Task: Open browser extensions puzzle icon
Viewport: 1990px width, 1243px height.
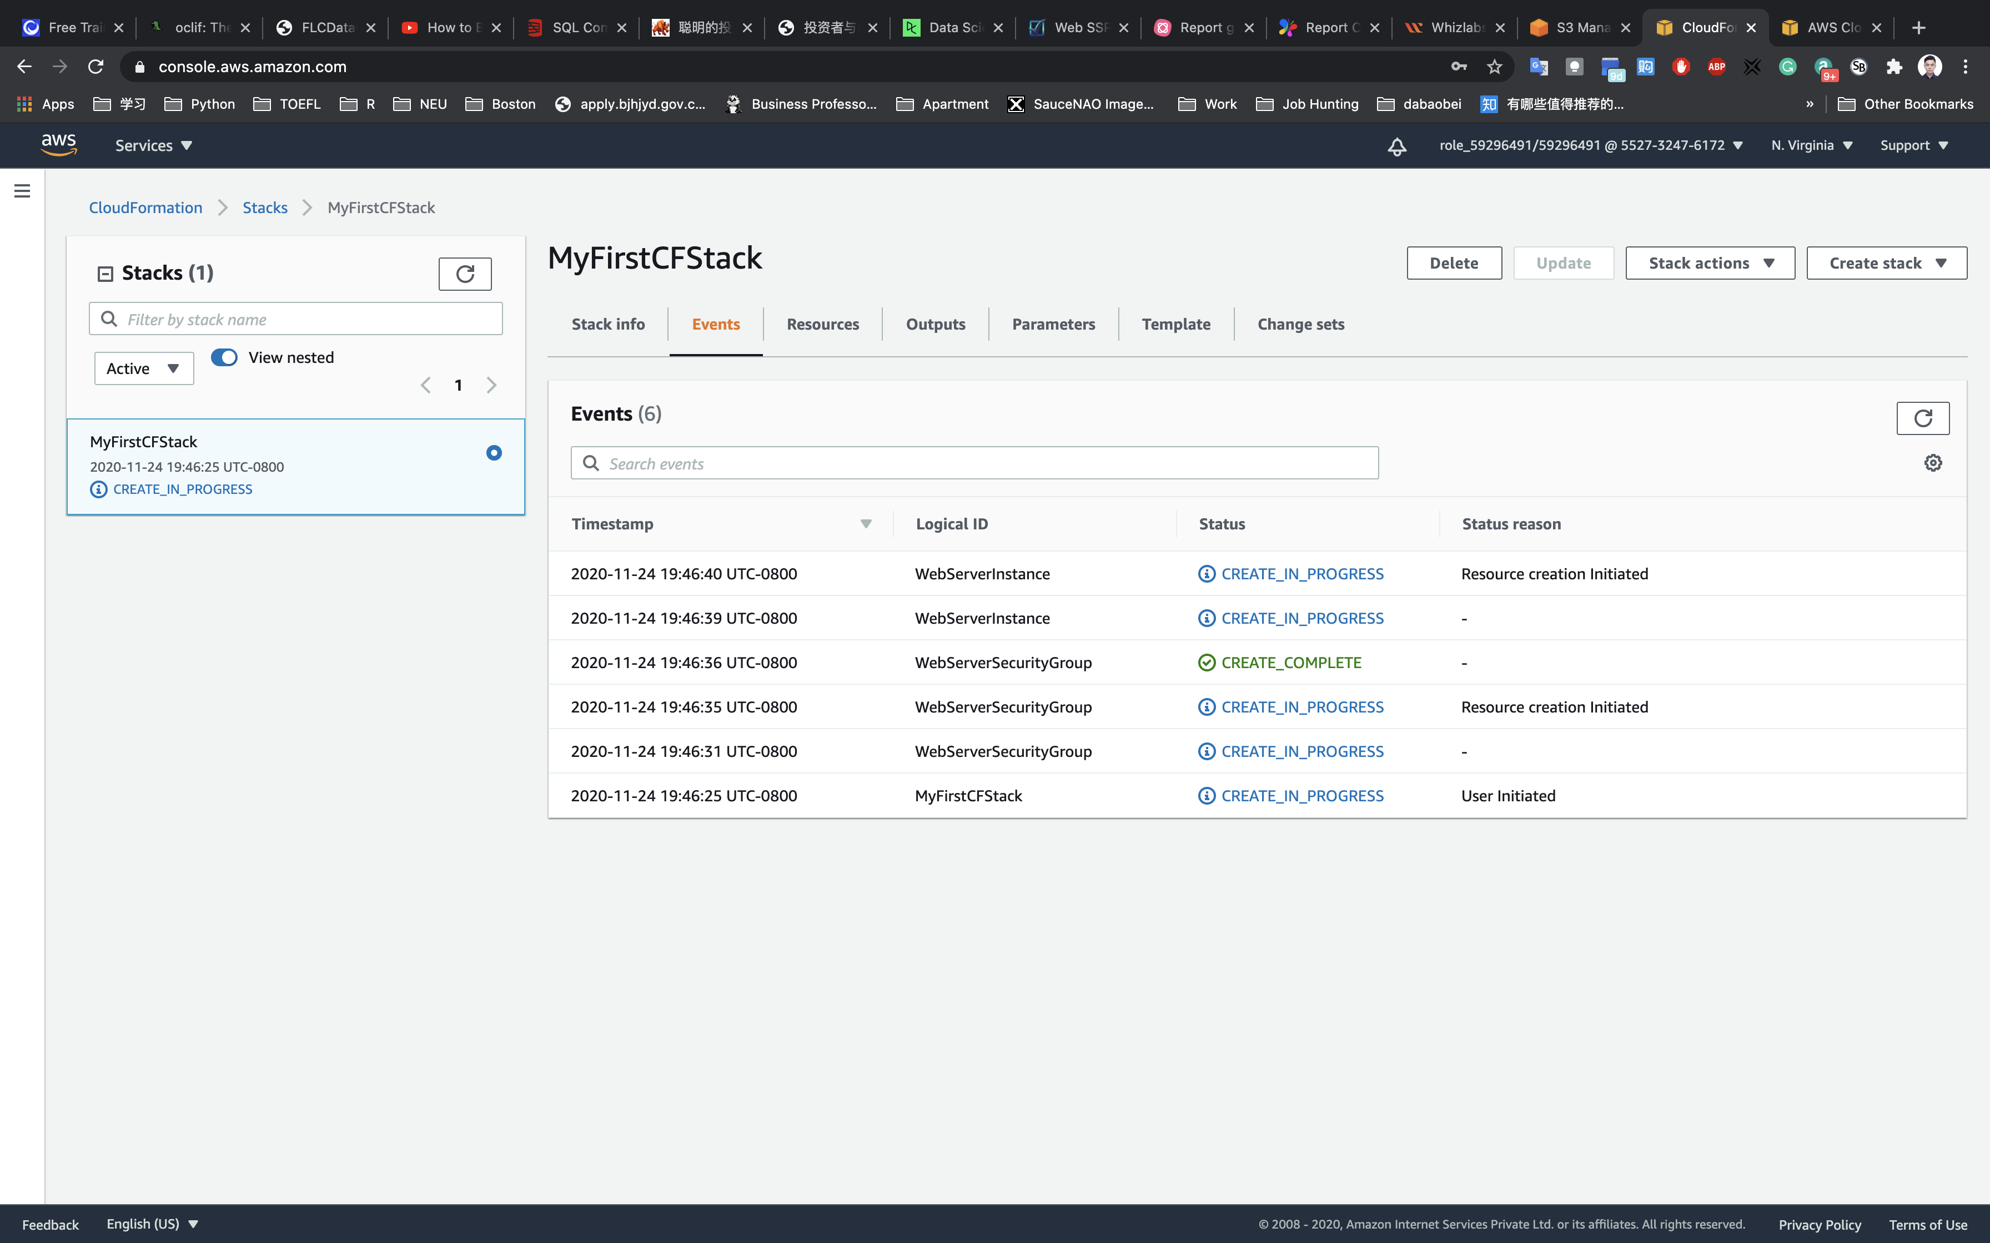Action: [1894, 67]
